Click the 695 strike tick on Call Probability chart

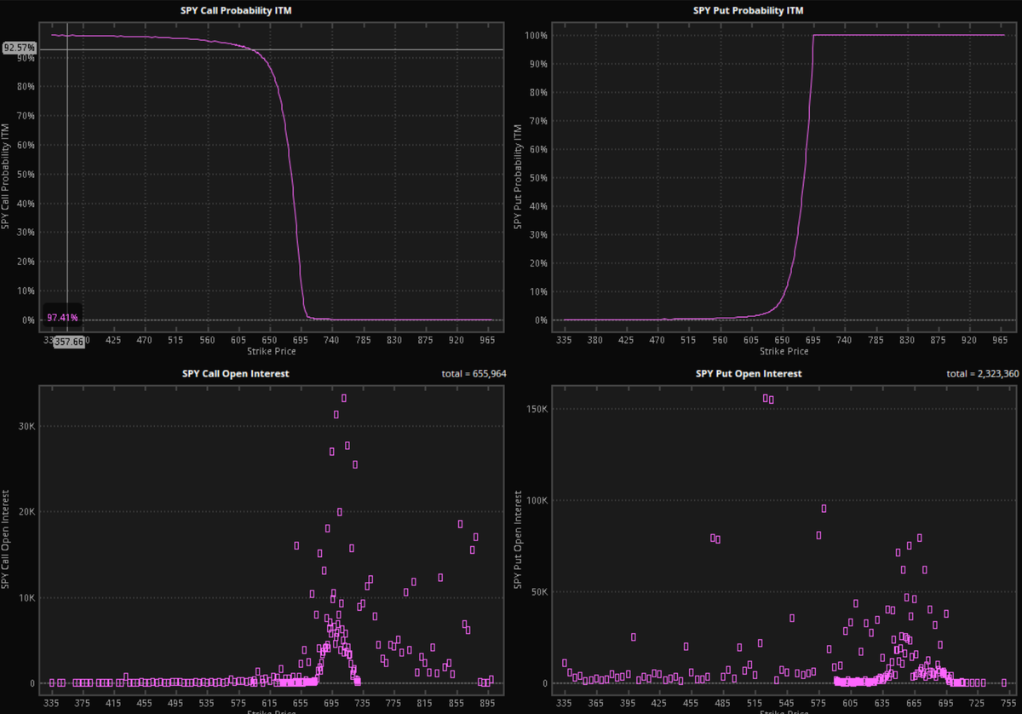pyautogui.click(x=300, y=339)
